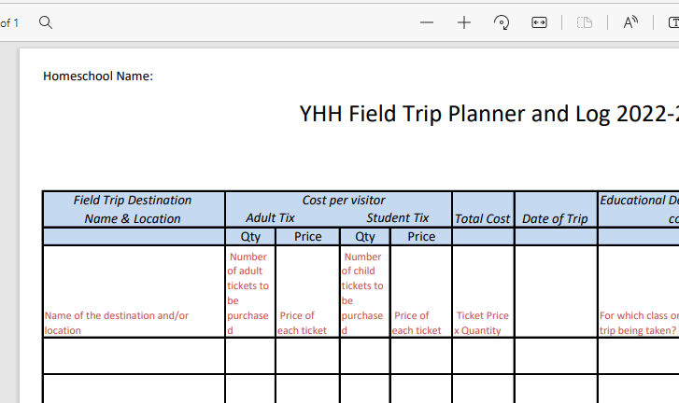The height and width of the screenshot is (403, 679).
Task: Click the 'Number of child tickets' hint
Action: point(362,293)
